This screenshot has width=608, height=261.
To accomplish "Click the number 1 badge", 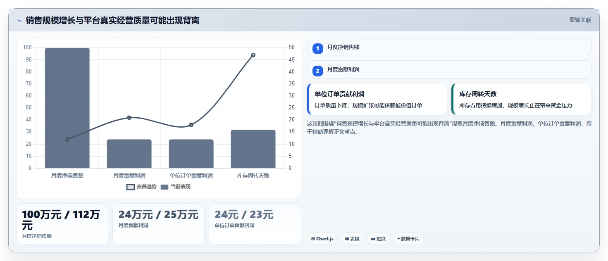I will tap(318, 49).
